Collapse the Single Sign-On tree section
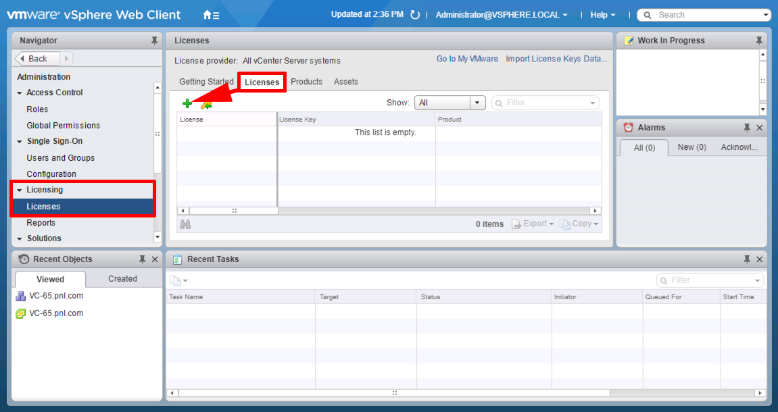Screen dimensions: 778x412 pyautogui.click(x=20, y=142)
